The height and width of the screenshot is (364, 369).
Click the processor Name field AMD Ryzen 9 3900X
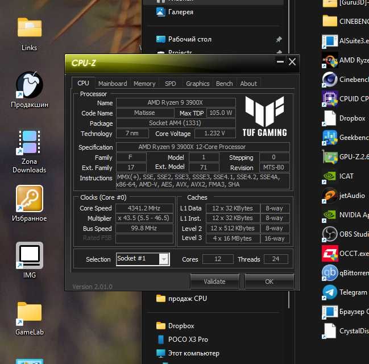(176, 102)
